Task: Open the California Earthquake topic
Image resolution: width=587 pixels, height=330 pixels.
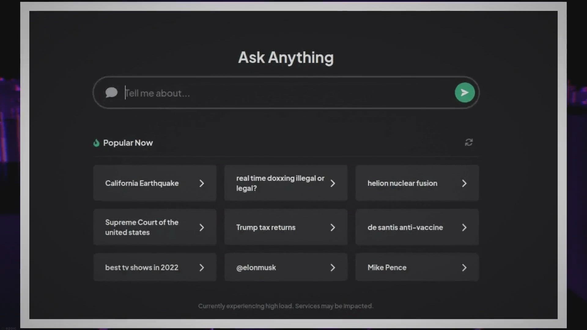Action: tap(142, 183)
